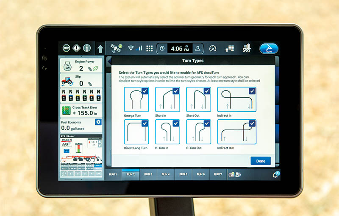The image size is (339, 216).
Task: Switch to the RUN 3 tab
Action: (148, 174)
